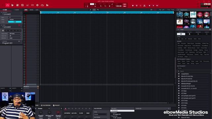Switch to the MIDI tab
This screenshot has height=119, width=212.
(x=5, y=10)
